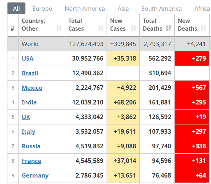211x184 pixels.
Task: Open the USA country link
Action: (27, 58)
